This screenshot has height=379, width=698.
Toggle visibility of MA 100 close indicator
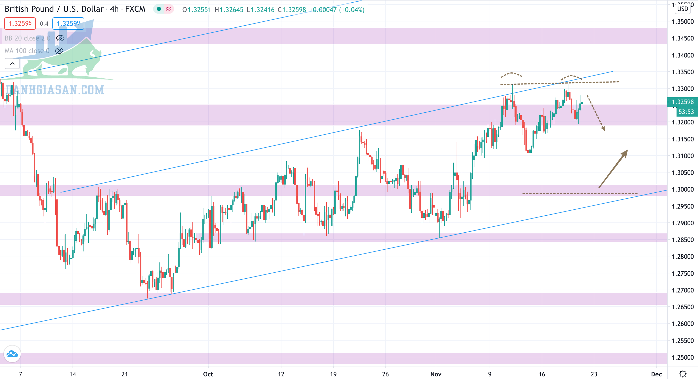(x=59, y=51)
